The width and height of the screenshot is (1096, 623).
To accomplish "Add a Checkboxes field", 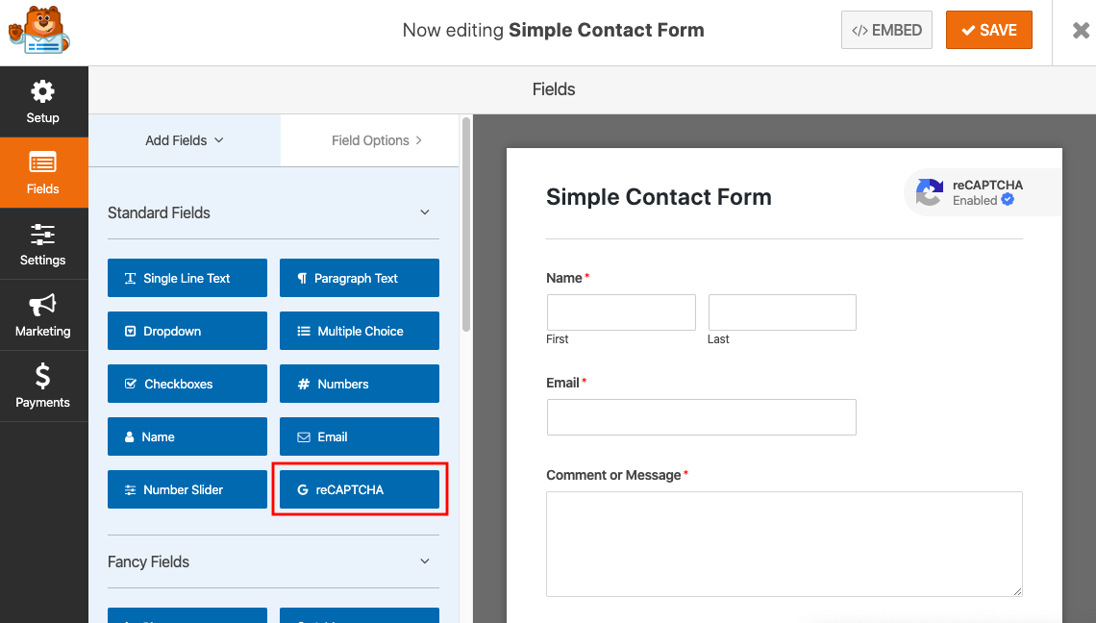I will (x=187, y=384).
